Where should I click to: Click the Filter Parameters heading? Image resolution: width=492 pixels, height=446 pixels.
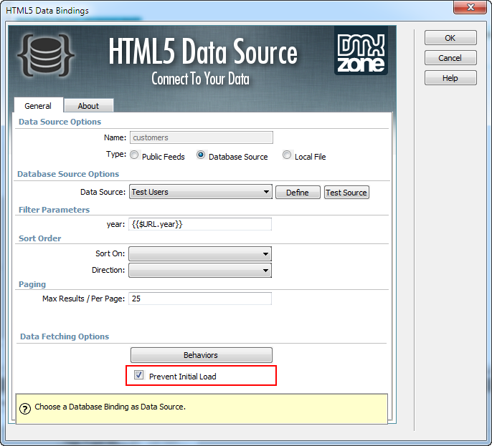pyautogui.click(x=54, y=210)
